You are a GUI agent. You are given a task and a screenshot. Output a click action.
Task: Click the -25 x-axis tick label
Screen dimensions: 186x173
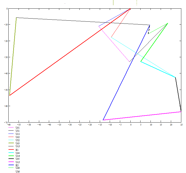(x=80, y=125)
